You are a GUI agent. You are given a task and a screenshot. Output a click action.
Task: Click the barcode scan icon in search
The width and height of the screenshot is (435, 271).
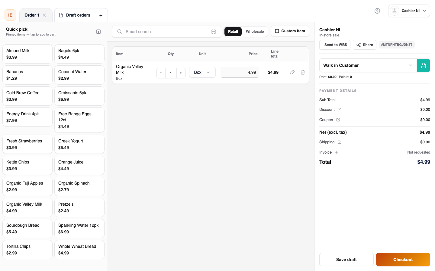(x=214, y=32)
